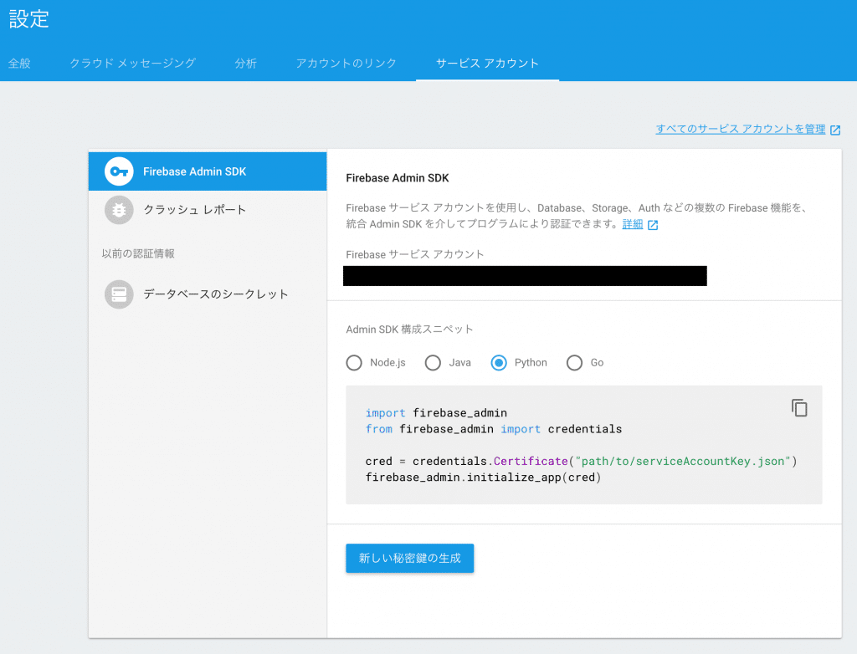The image size is (857, 654).
Task: Click the serviceAccountKey.json path string
Action: click(x=683, y=461)
